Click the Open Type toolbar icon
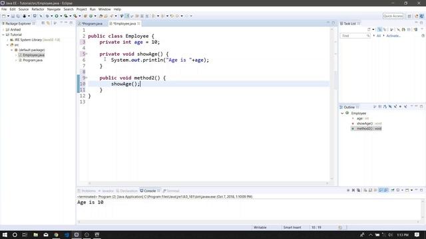The image size is (426, 239). [101, 16]
